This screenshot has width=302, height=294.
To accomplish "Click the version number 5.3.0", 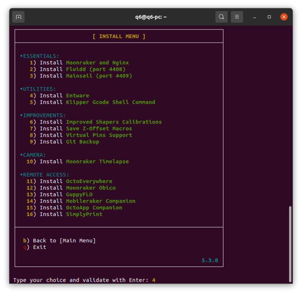I will 210,260.
